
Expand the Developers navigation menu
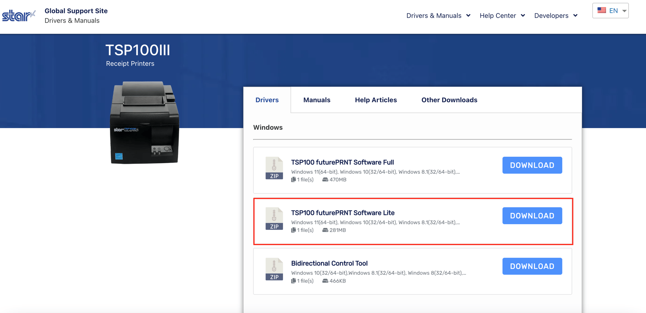[556, 16]
